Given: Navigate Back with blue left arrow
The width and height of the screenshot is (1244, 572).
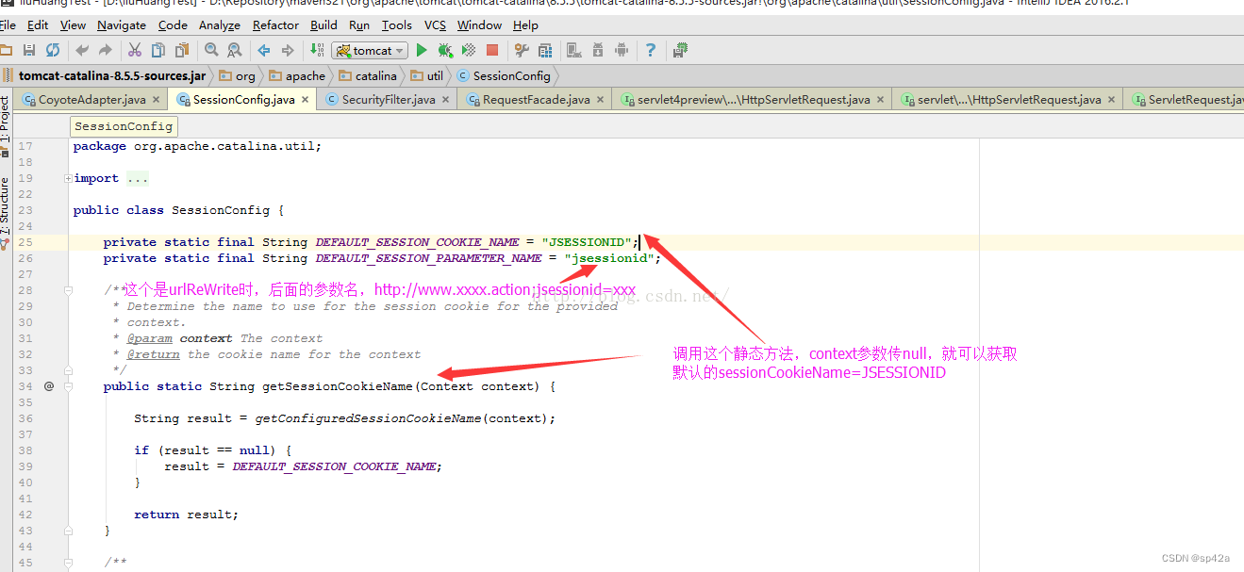Looking at the screenshot, I should pos(264,50).
